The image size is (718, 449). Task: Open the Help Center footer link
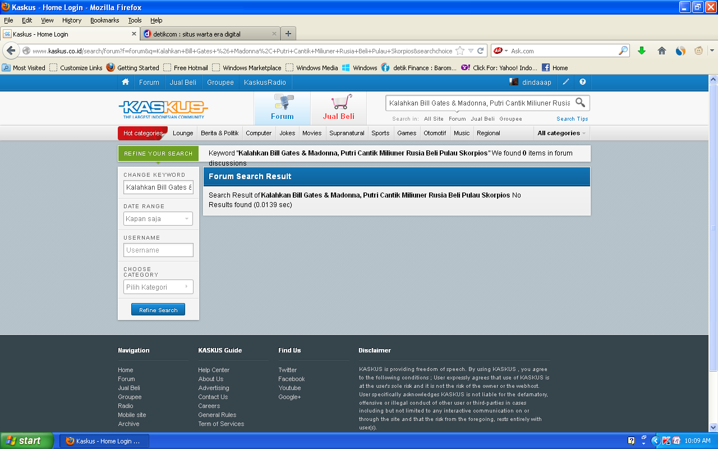coord(214,370)
